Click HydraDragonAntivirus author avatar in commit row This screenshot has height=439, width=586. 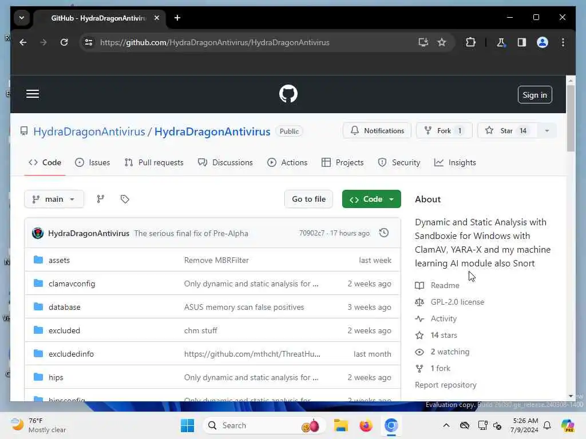[x=38, y=233]
